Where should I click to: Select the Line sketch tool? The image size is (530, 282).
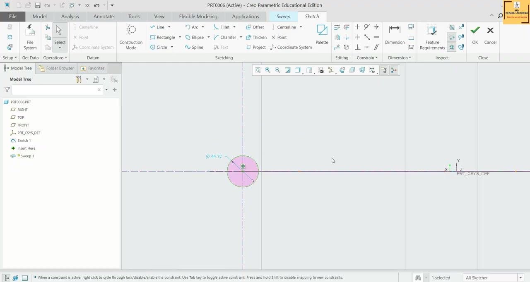(x=157, y=27)
